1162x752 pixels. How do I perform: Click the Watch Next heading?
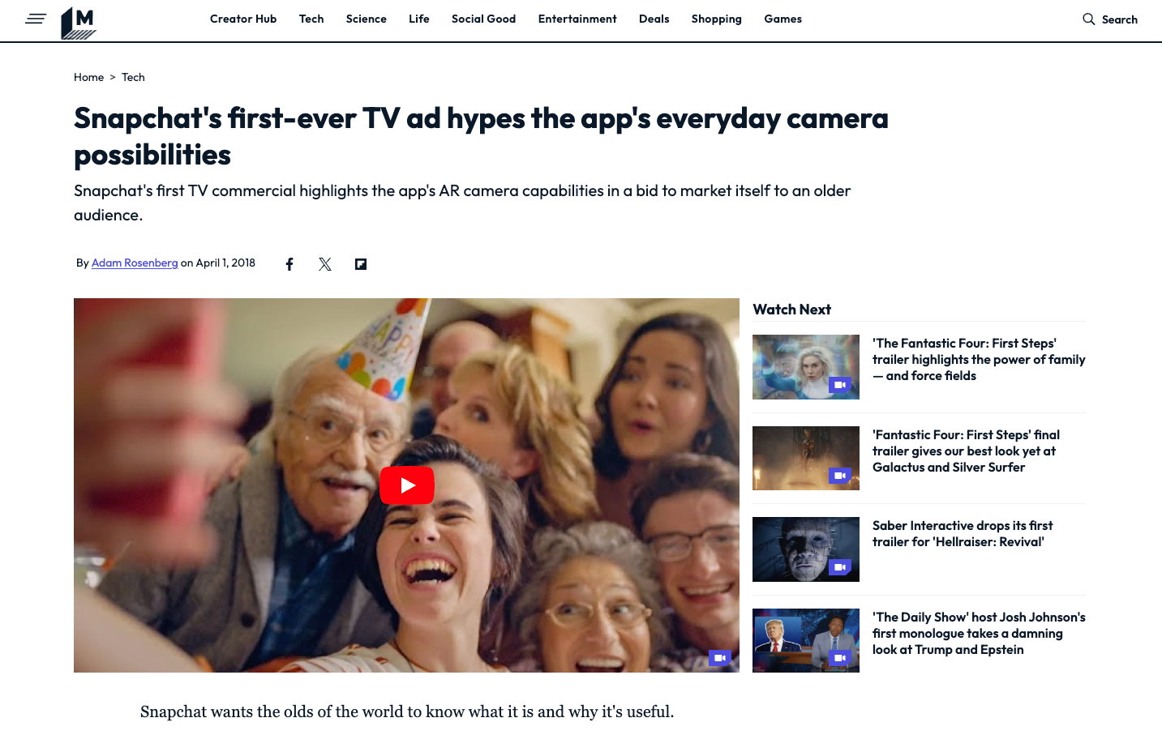click(791, 310)
